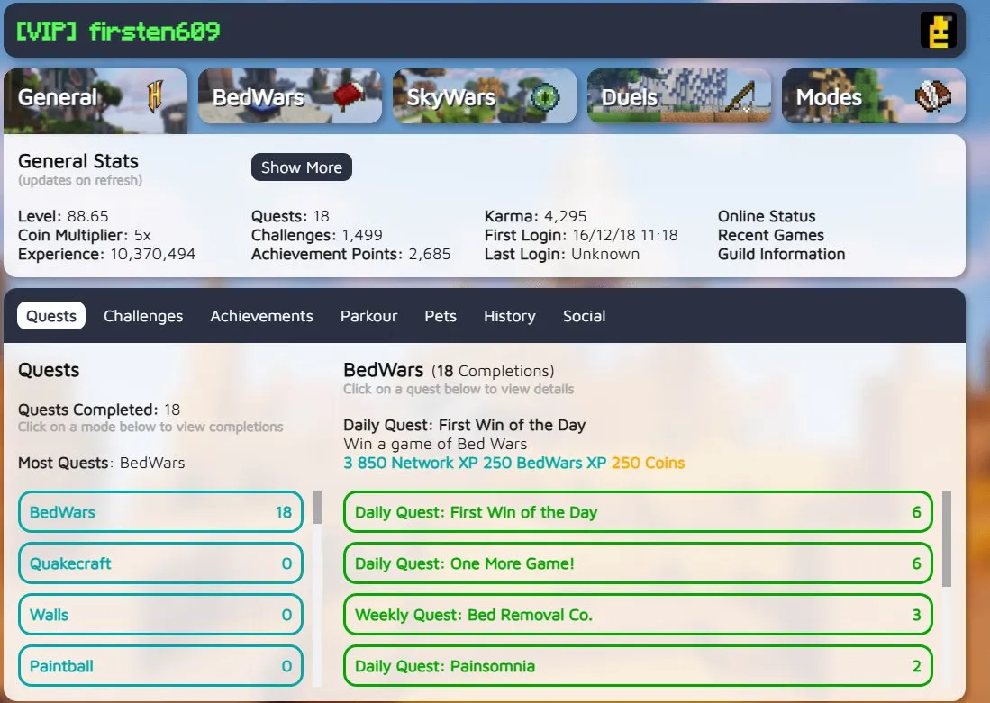Click the First Login date 16/12/18 11:18
Viewport: 990px width, 703px height.
(x=625, y=236)
